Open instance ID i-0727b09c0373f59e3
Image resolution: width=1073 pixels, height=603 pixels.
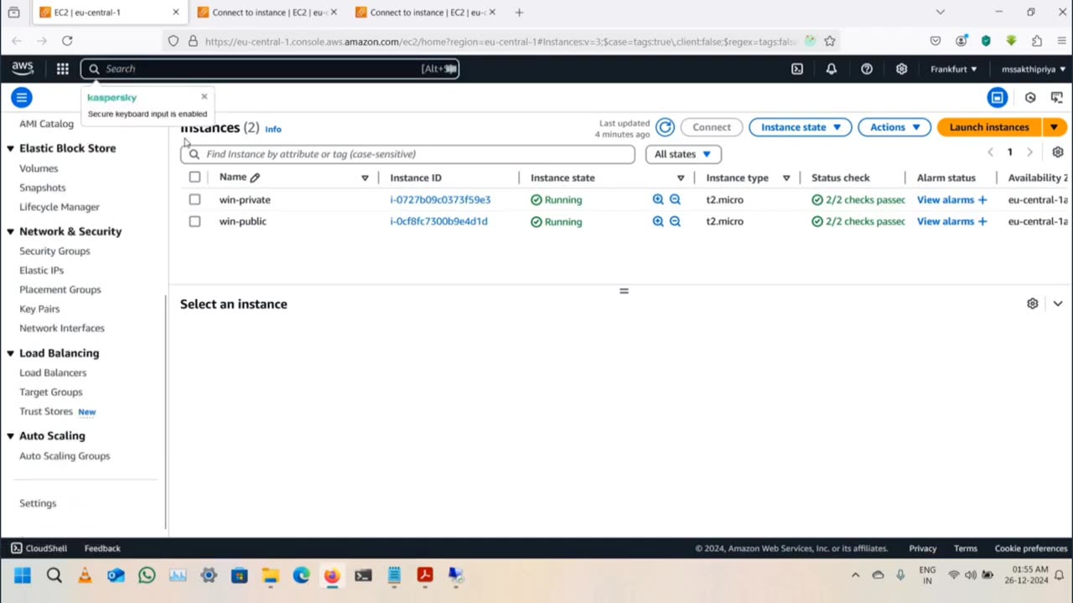pyautogui.click(x=440, y=199)
